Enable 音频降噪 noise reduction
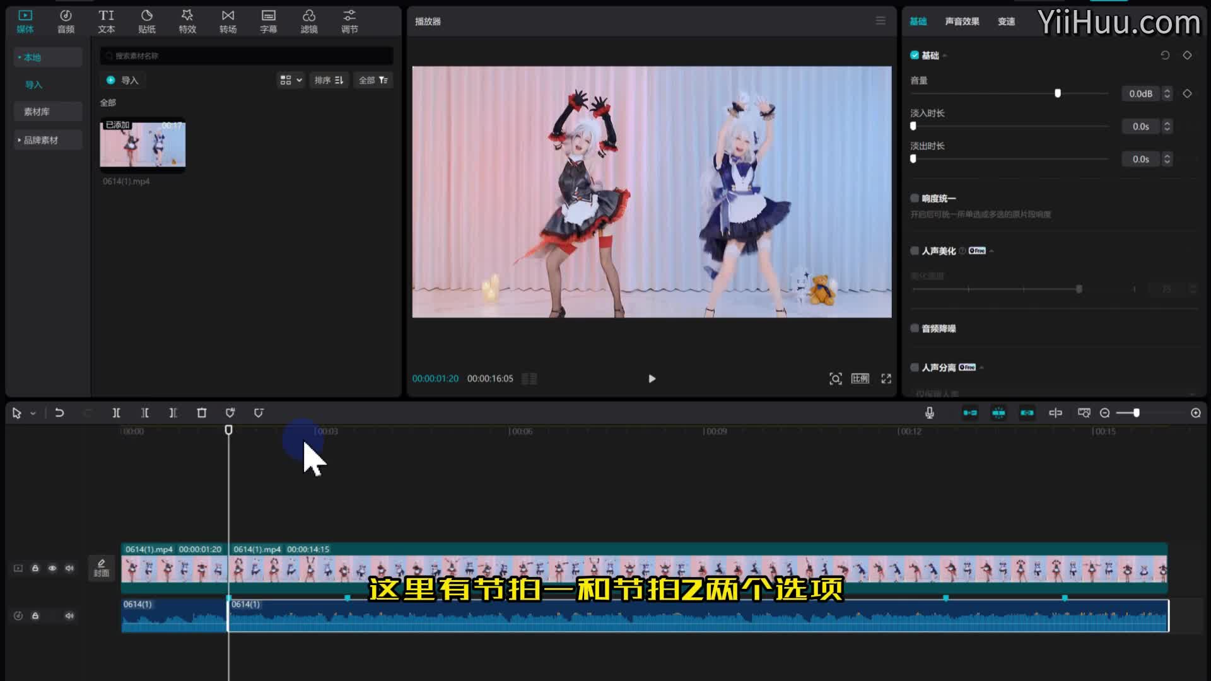Screen dimensions: 1211x681 click(914, 329)
